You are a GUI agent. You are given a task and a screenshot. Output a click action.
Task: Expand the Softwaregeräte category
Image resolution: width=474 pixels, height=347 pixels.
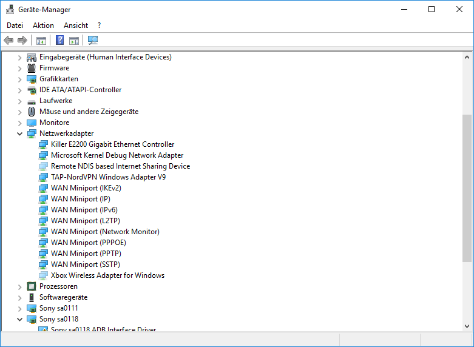point(19,298)
